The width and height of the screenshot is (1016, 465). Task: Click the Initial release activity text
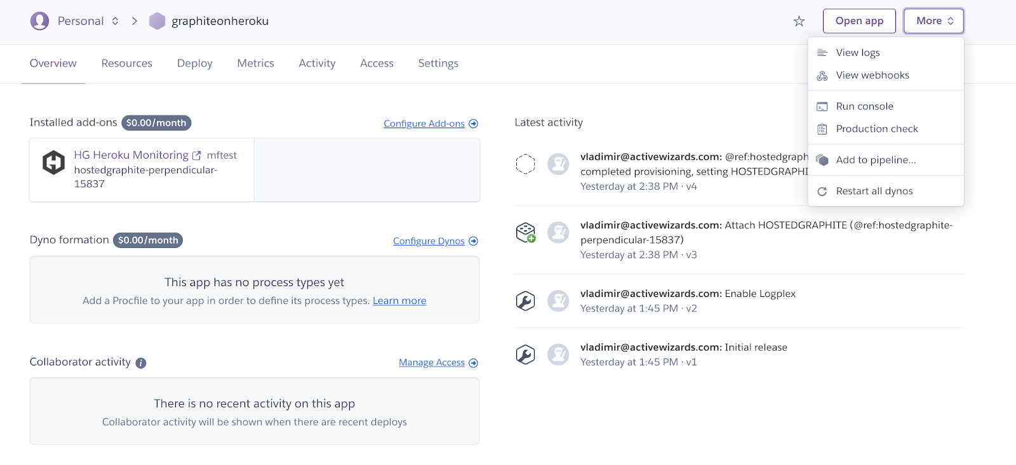tap(756, 348)
